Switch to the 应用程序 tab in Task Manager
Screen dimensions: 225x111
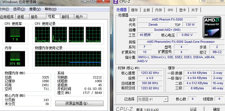[7, 17]
